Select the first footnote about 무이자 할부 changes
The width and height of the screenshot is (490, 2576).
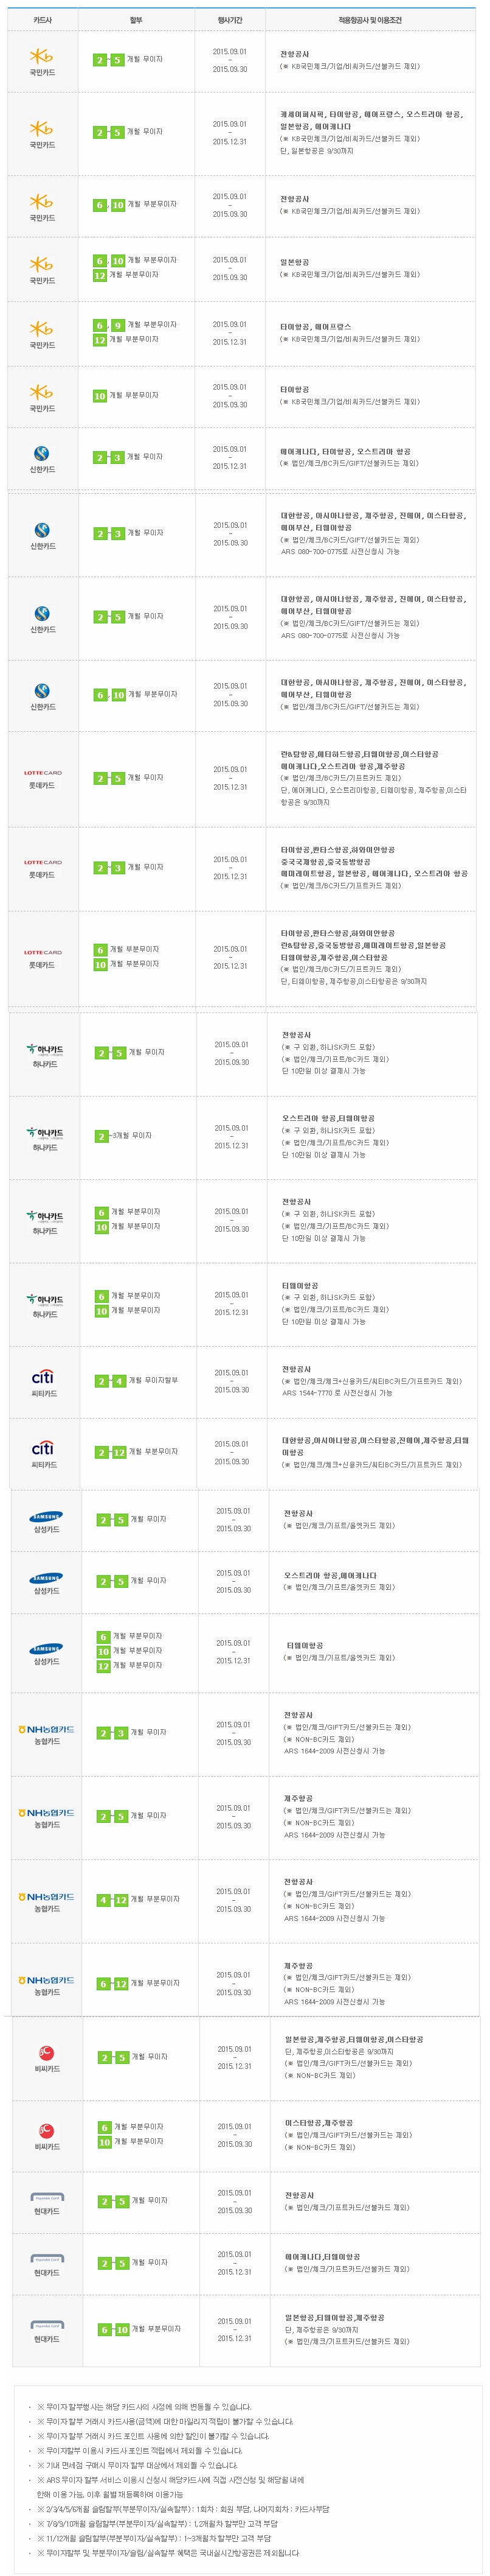pos(143,2407)
